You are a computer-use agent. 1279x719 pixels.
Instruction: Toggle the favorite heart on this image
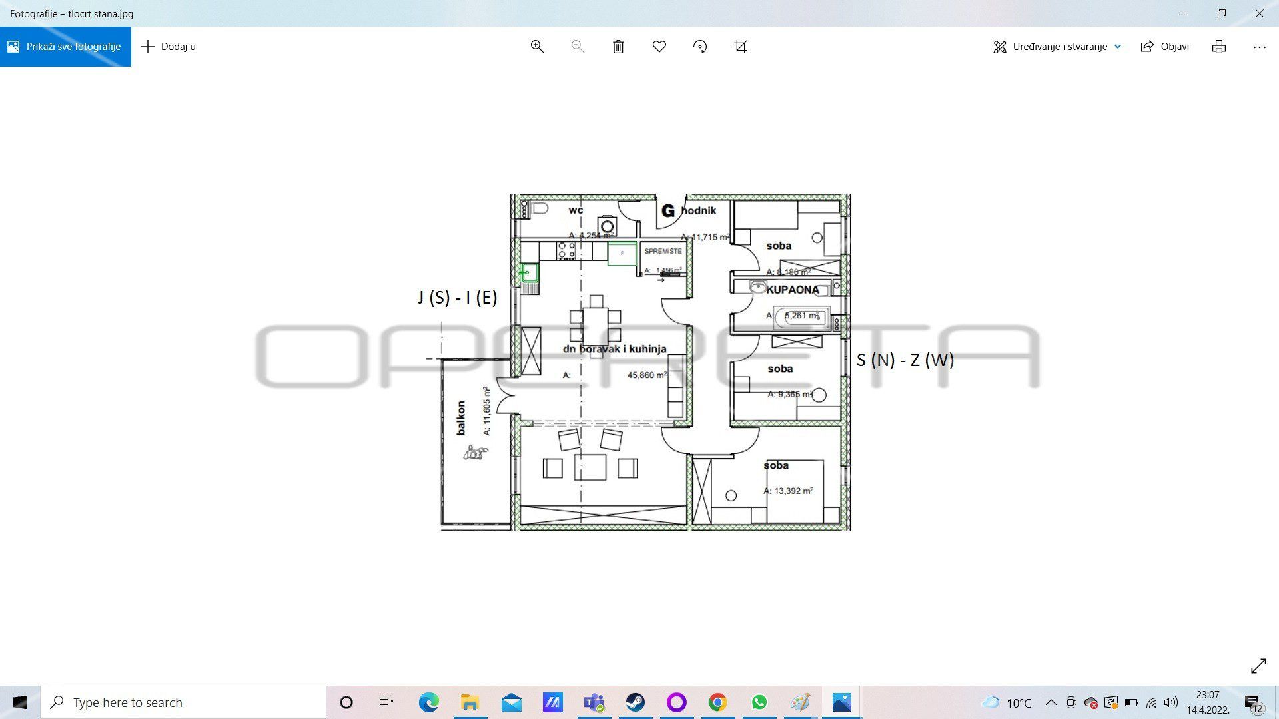pos(659,46)
